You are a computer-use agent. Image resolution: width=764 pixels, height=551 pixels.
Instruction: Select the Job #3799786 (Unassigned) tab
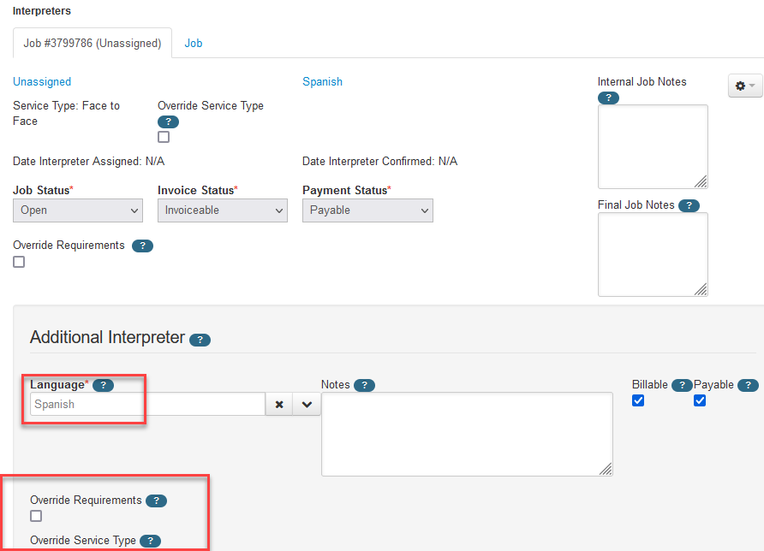click(92, 42)
